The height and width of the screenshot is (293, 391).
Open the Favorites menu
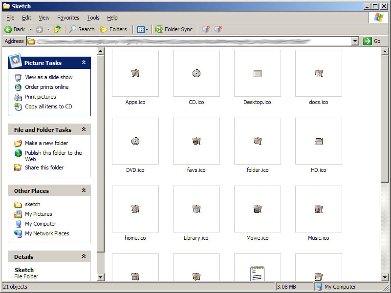point(68,18)
